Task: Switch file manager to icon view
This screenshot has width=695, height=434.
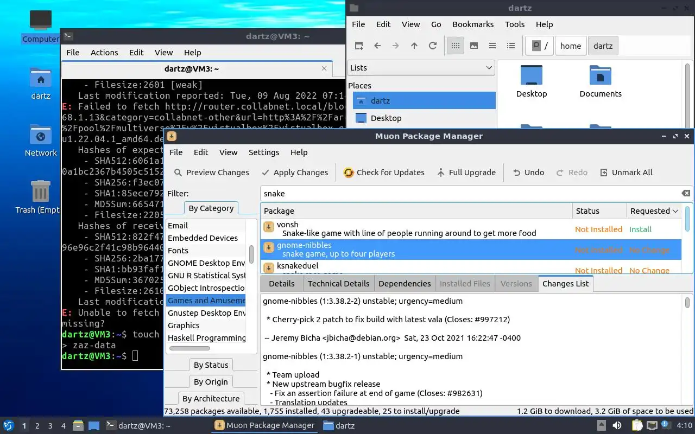Action: [x=456, y=46]
